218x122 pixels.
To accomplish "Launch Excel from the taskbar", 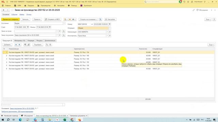I will (64, 120).
